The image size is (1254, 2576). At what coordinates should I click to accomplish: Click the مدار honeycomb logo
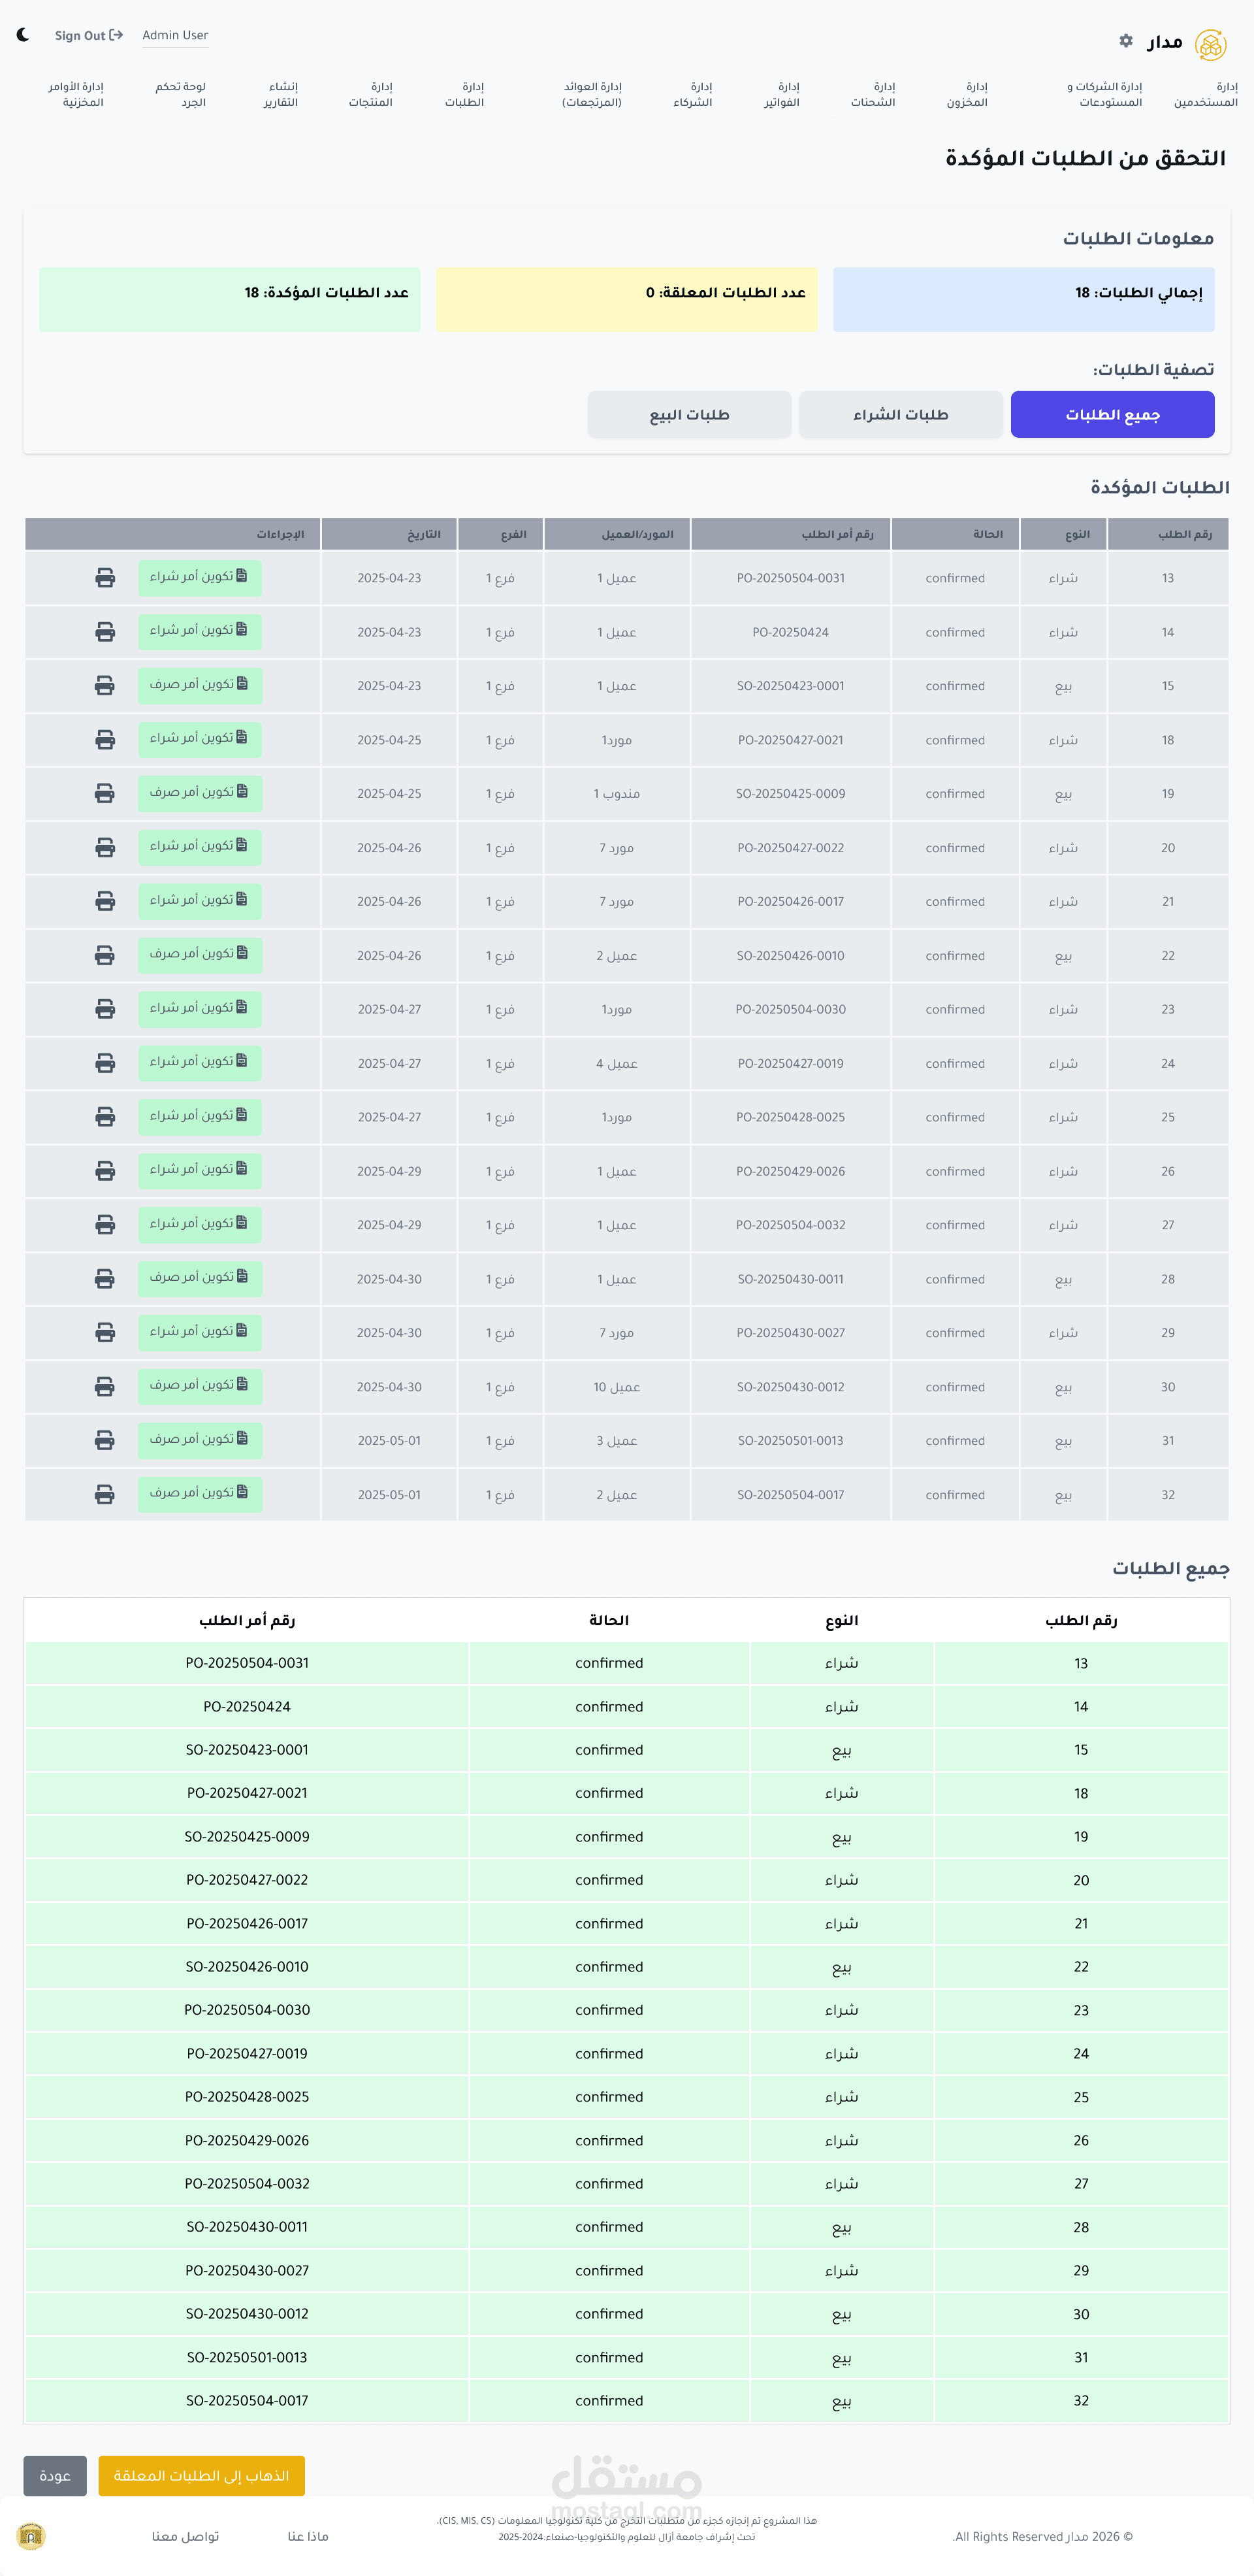click(x=1210, y=44)
